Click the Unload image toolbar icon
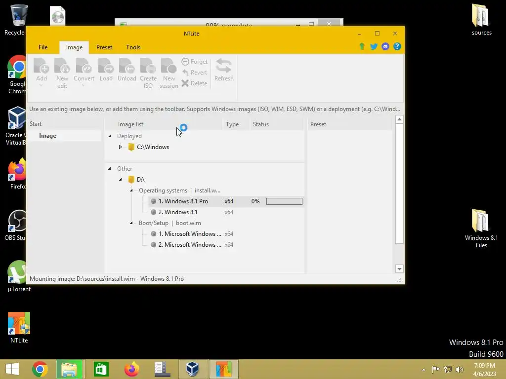 point(127,70)
